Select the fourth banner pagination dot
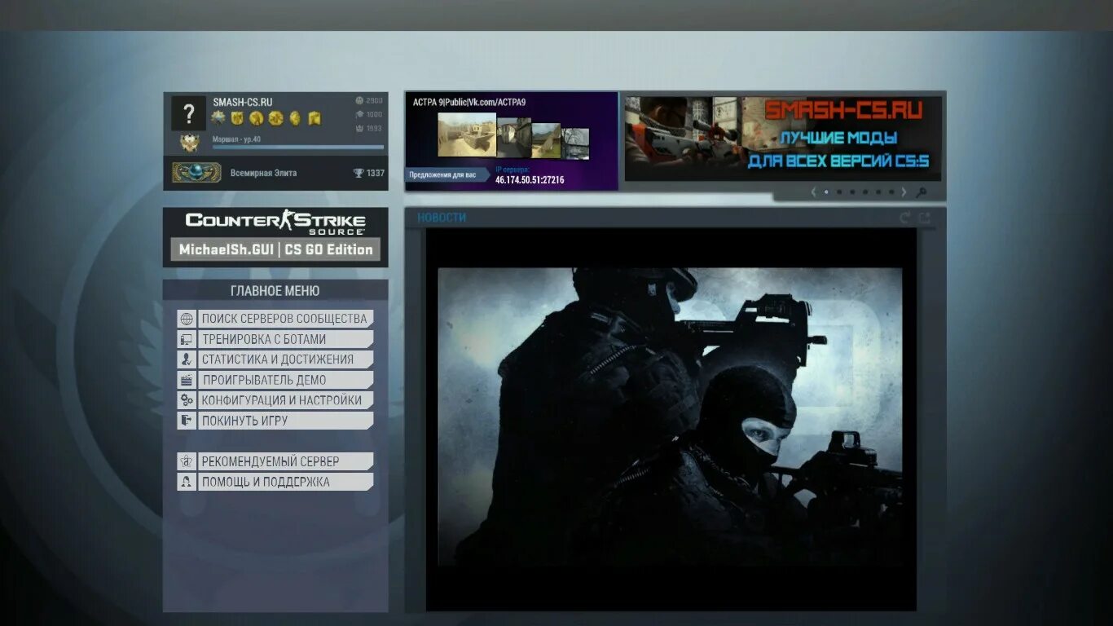The image size is (1113, 626). (x=865, y=192)
